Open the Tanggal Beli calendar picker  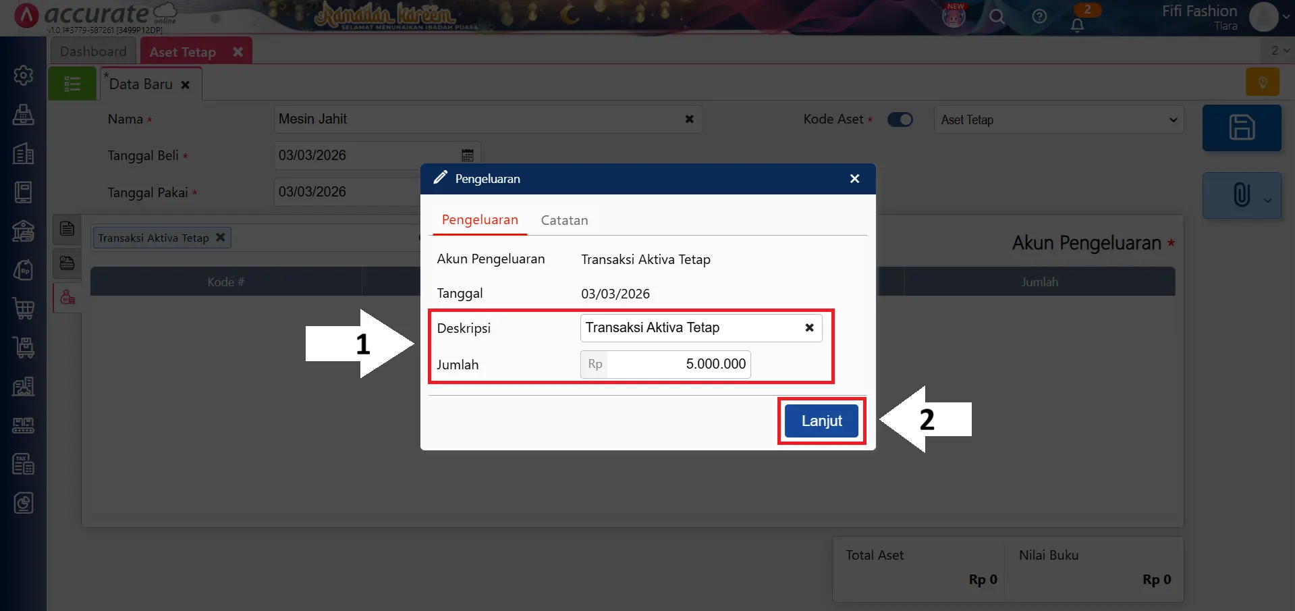click(467, 155)
